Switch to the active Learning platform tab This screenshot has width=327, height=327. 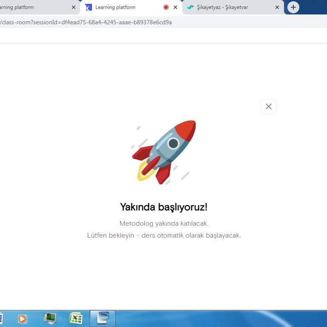click(x=131, y=7)
